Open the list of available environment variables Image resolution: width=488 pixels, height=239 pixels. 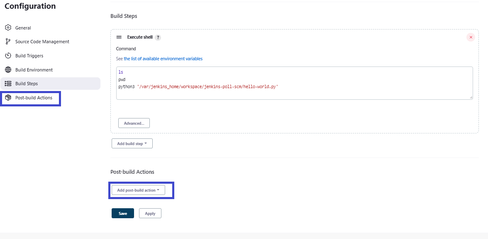coord(163,59)
